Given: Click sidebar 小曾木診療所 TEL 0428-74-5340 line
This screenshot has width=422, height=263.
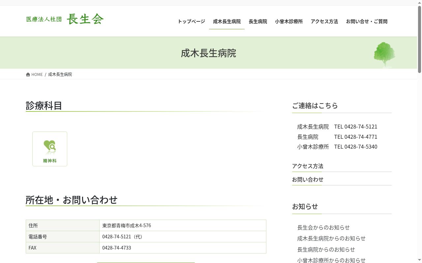Looking at the screenshot, I should tap(337, 147).
